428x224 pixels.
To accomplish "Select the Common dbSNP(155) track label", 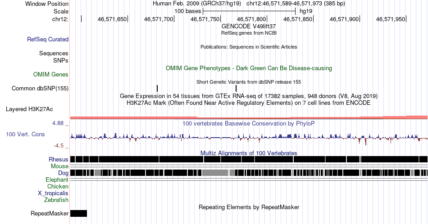I will click(x=40, y=88).
